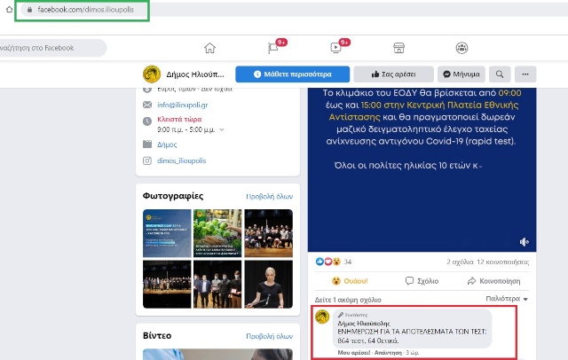This screenshot has width=568, height=360.
Task: Click the Σχόλιο comment button
Action: 422,281
